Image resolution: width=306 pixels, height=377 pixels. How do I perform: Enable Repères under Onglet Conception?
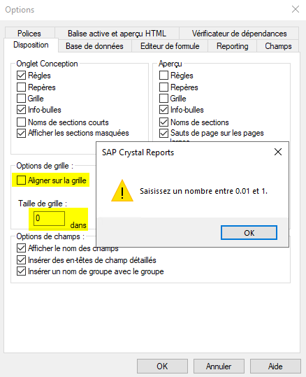(x=21, y=87)
